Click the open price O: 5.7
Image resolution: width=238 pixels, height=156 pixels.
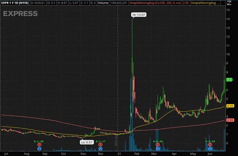[51, 3]
